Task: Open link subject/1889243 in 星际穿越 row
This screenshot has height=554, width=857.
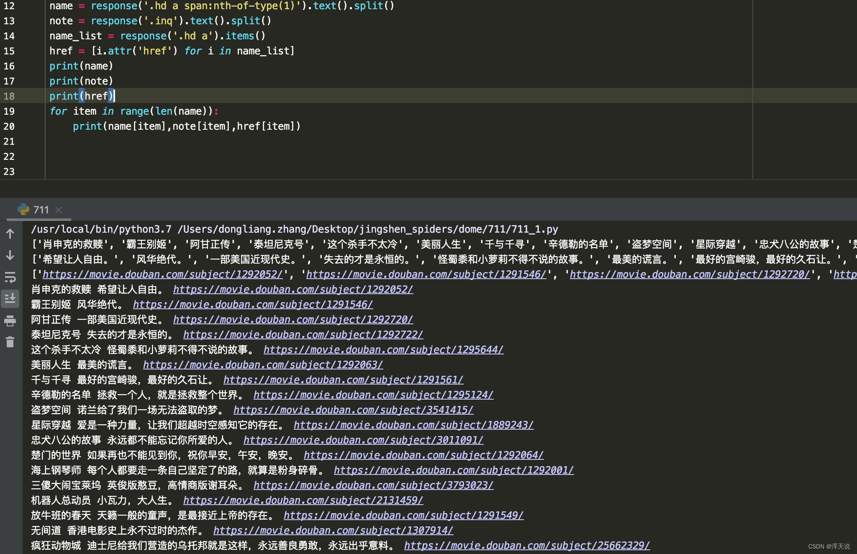Action: [413, 425]
